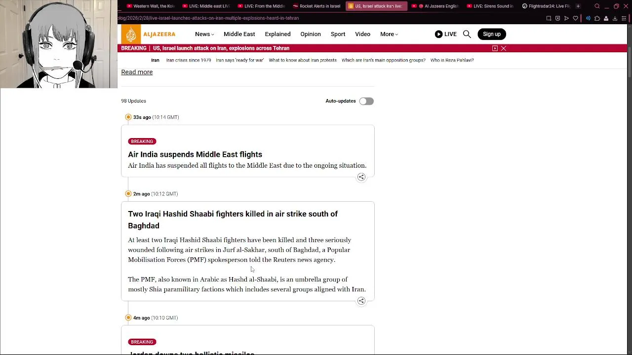Viewport: 632px width, 355px height.
Task: Switch to LIVE: Sirens Sound tab
Action: tap(490, 6)
